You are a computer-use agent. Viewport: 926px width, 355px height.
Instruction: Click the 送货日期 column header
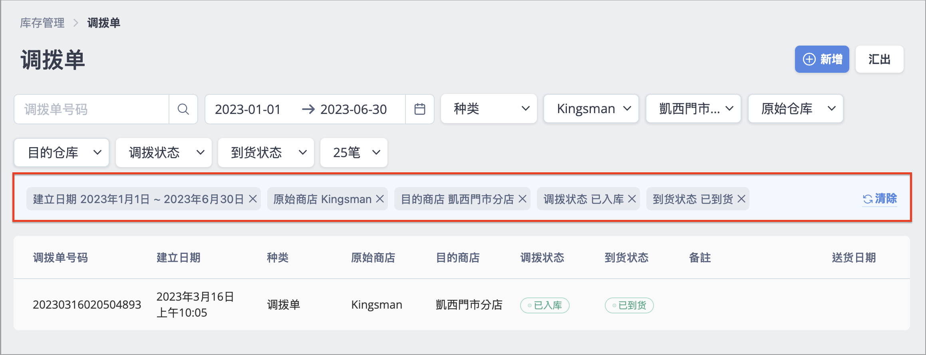(x=854, y=257)
